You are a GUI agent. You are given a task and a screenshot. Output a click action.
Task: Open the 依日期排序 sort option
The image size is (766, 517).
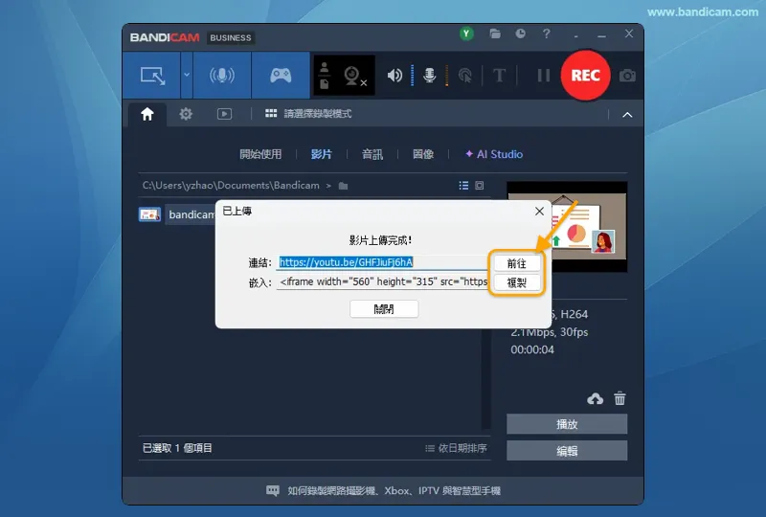tap(456, 448)
